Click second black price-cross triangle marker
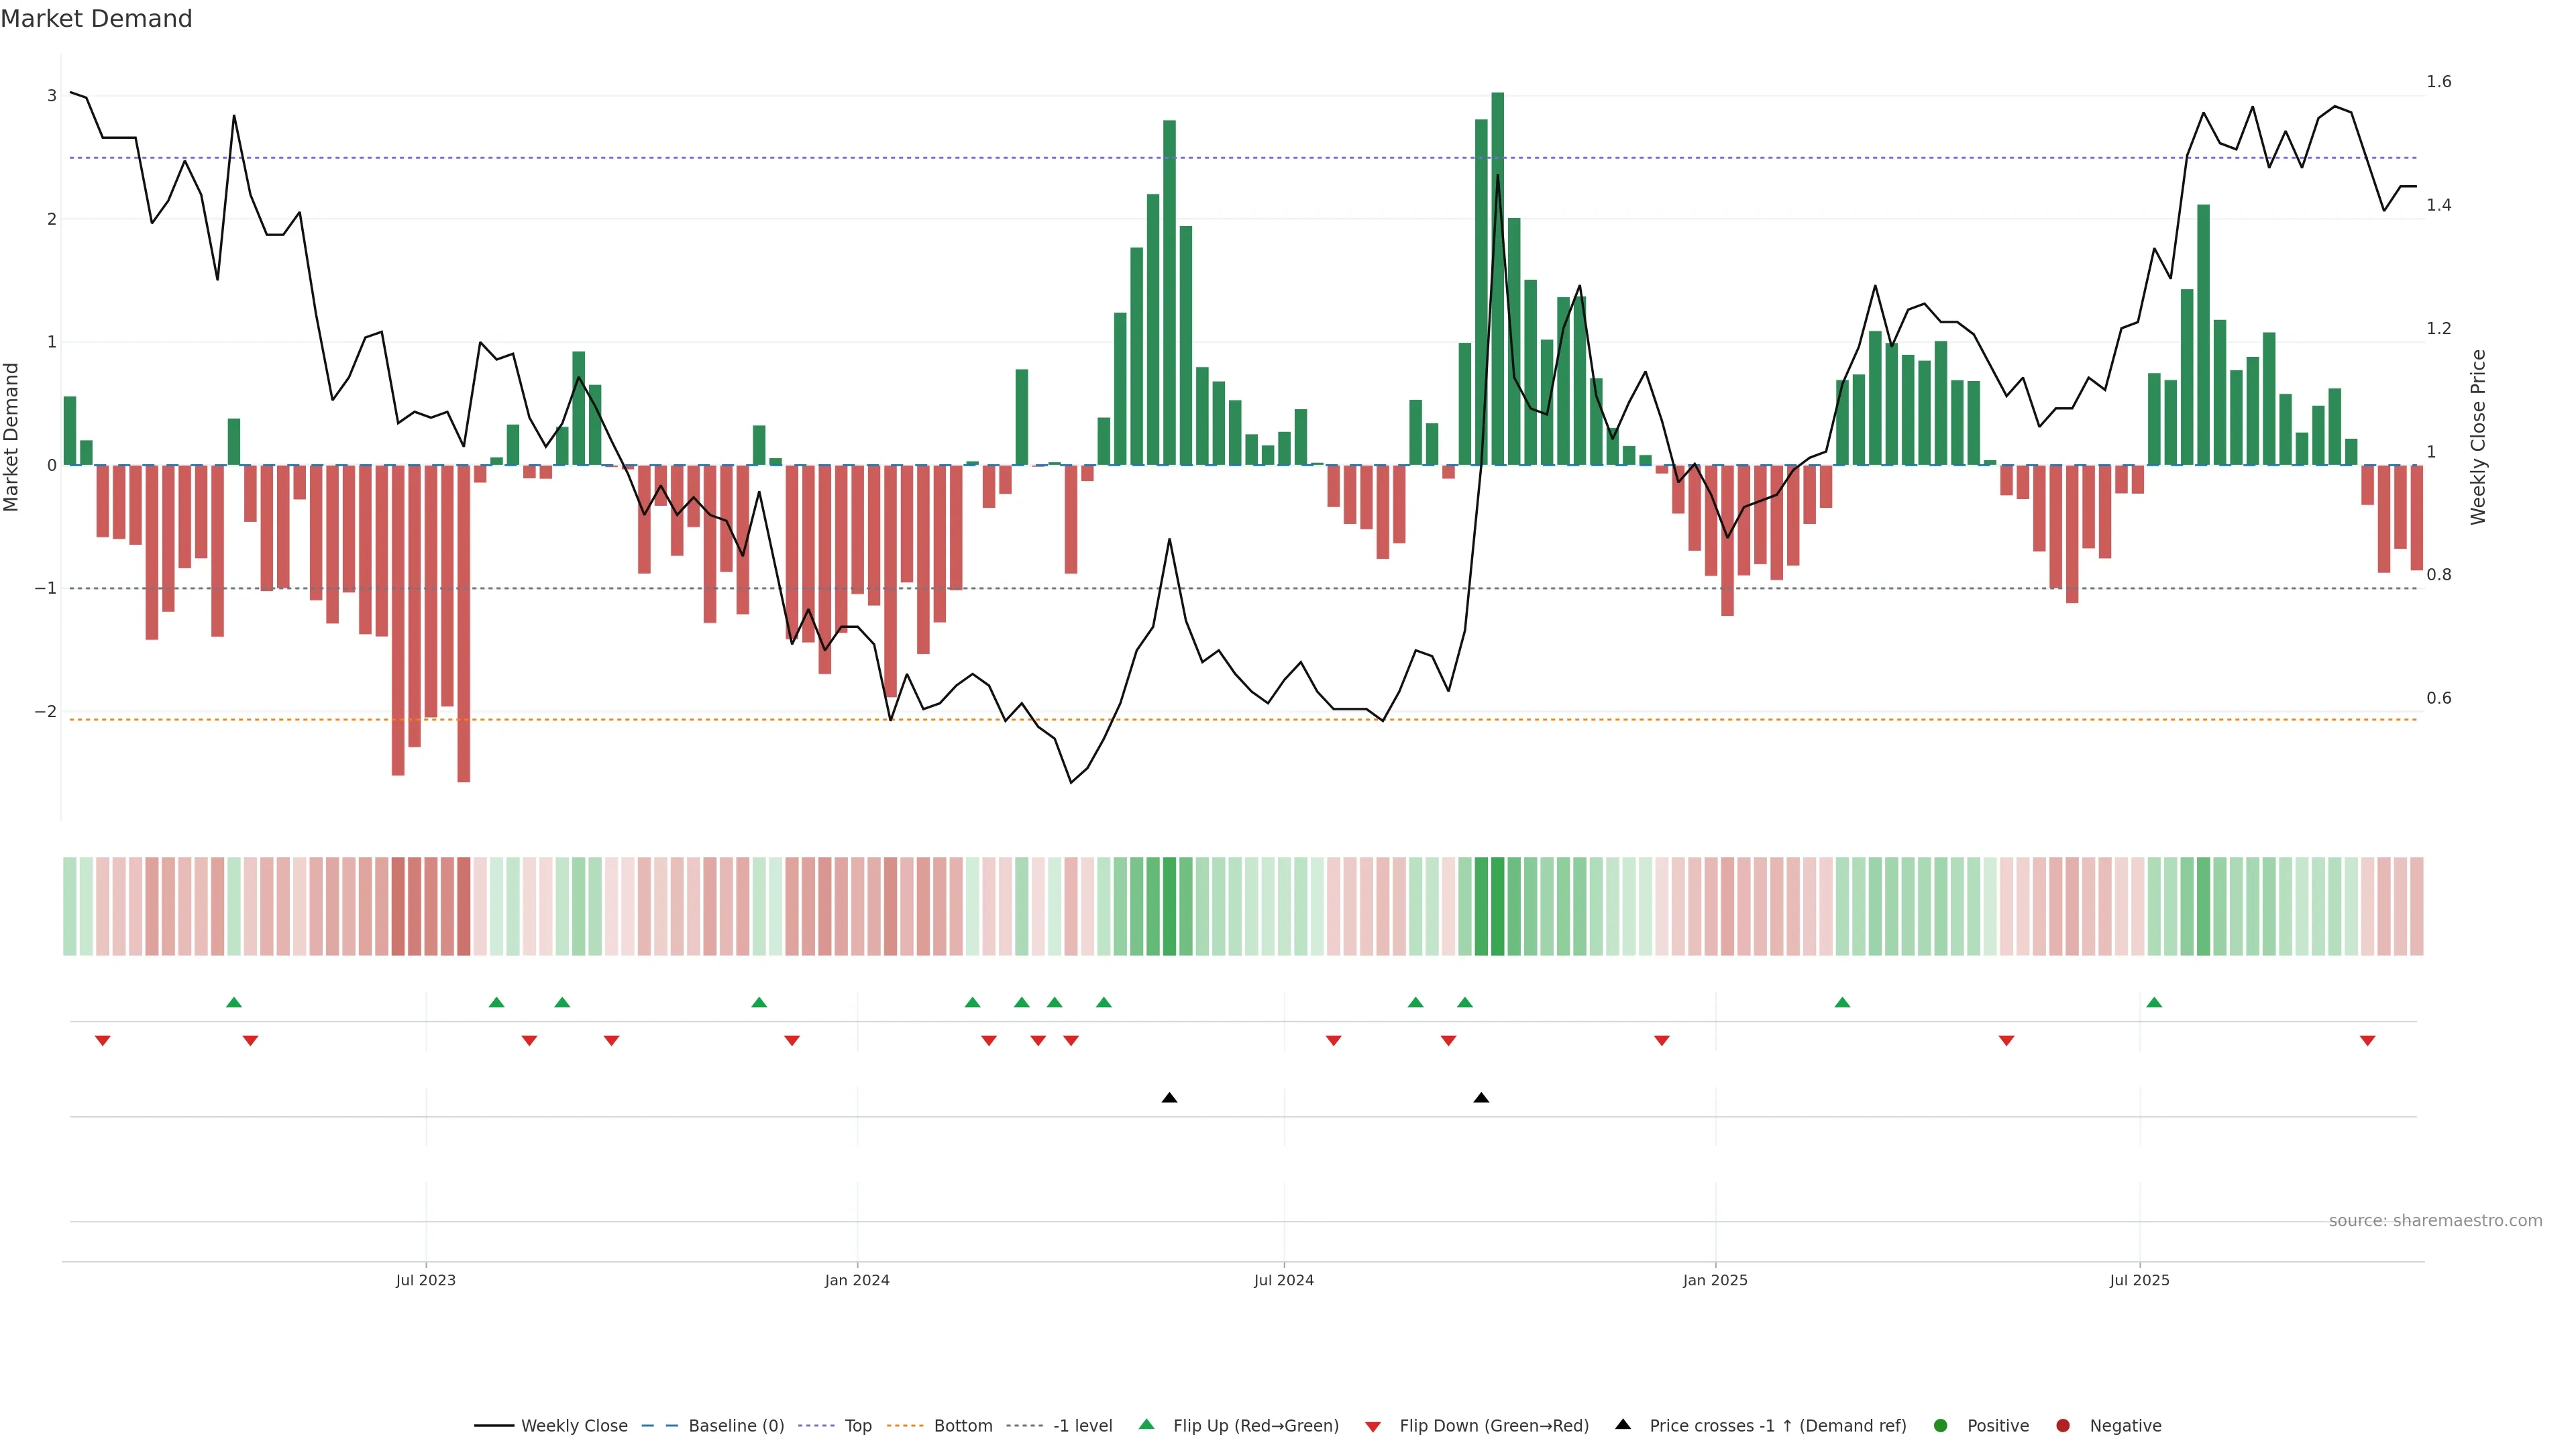2576x1449 pixels. pos(1481,1098)
